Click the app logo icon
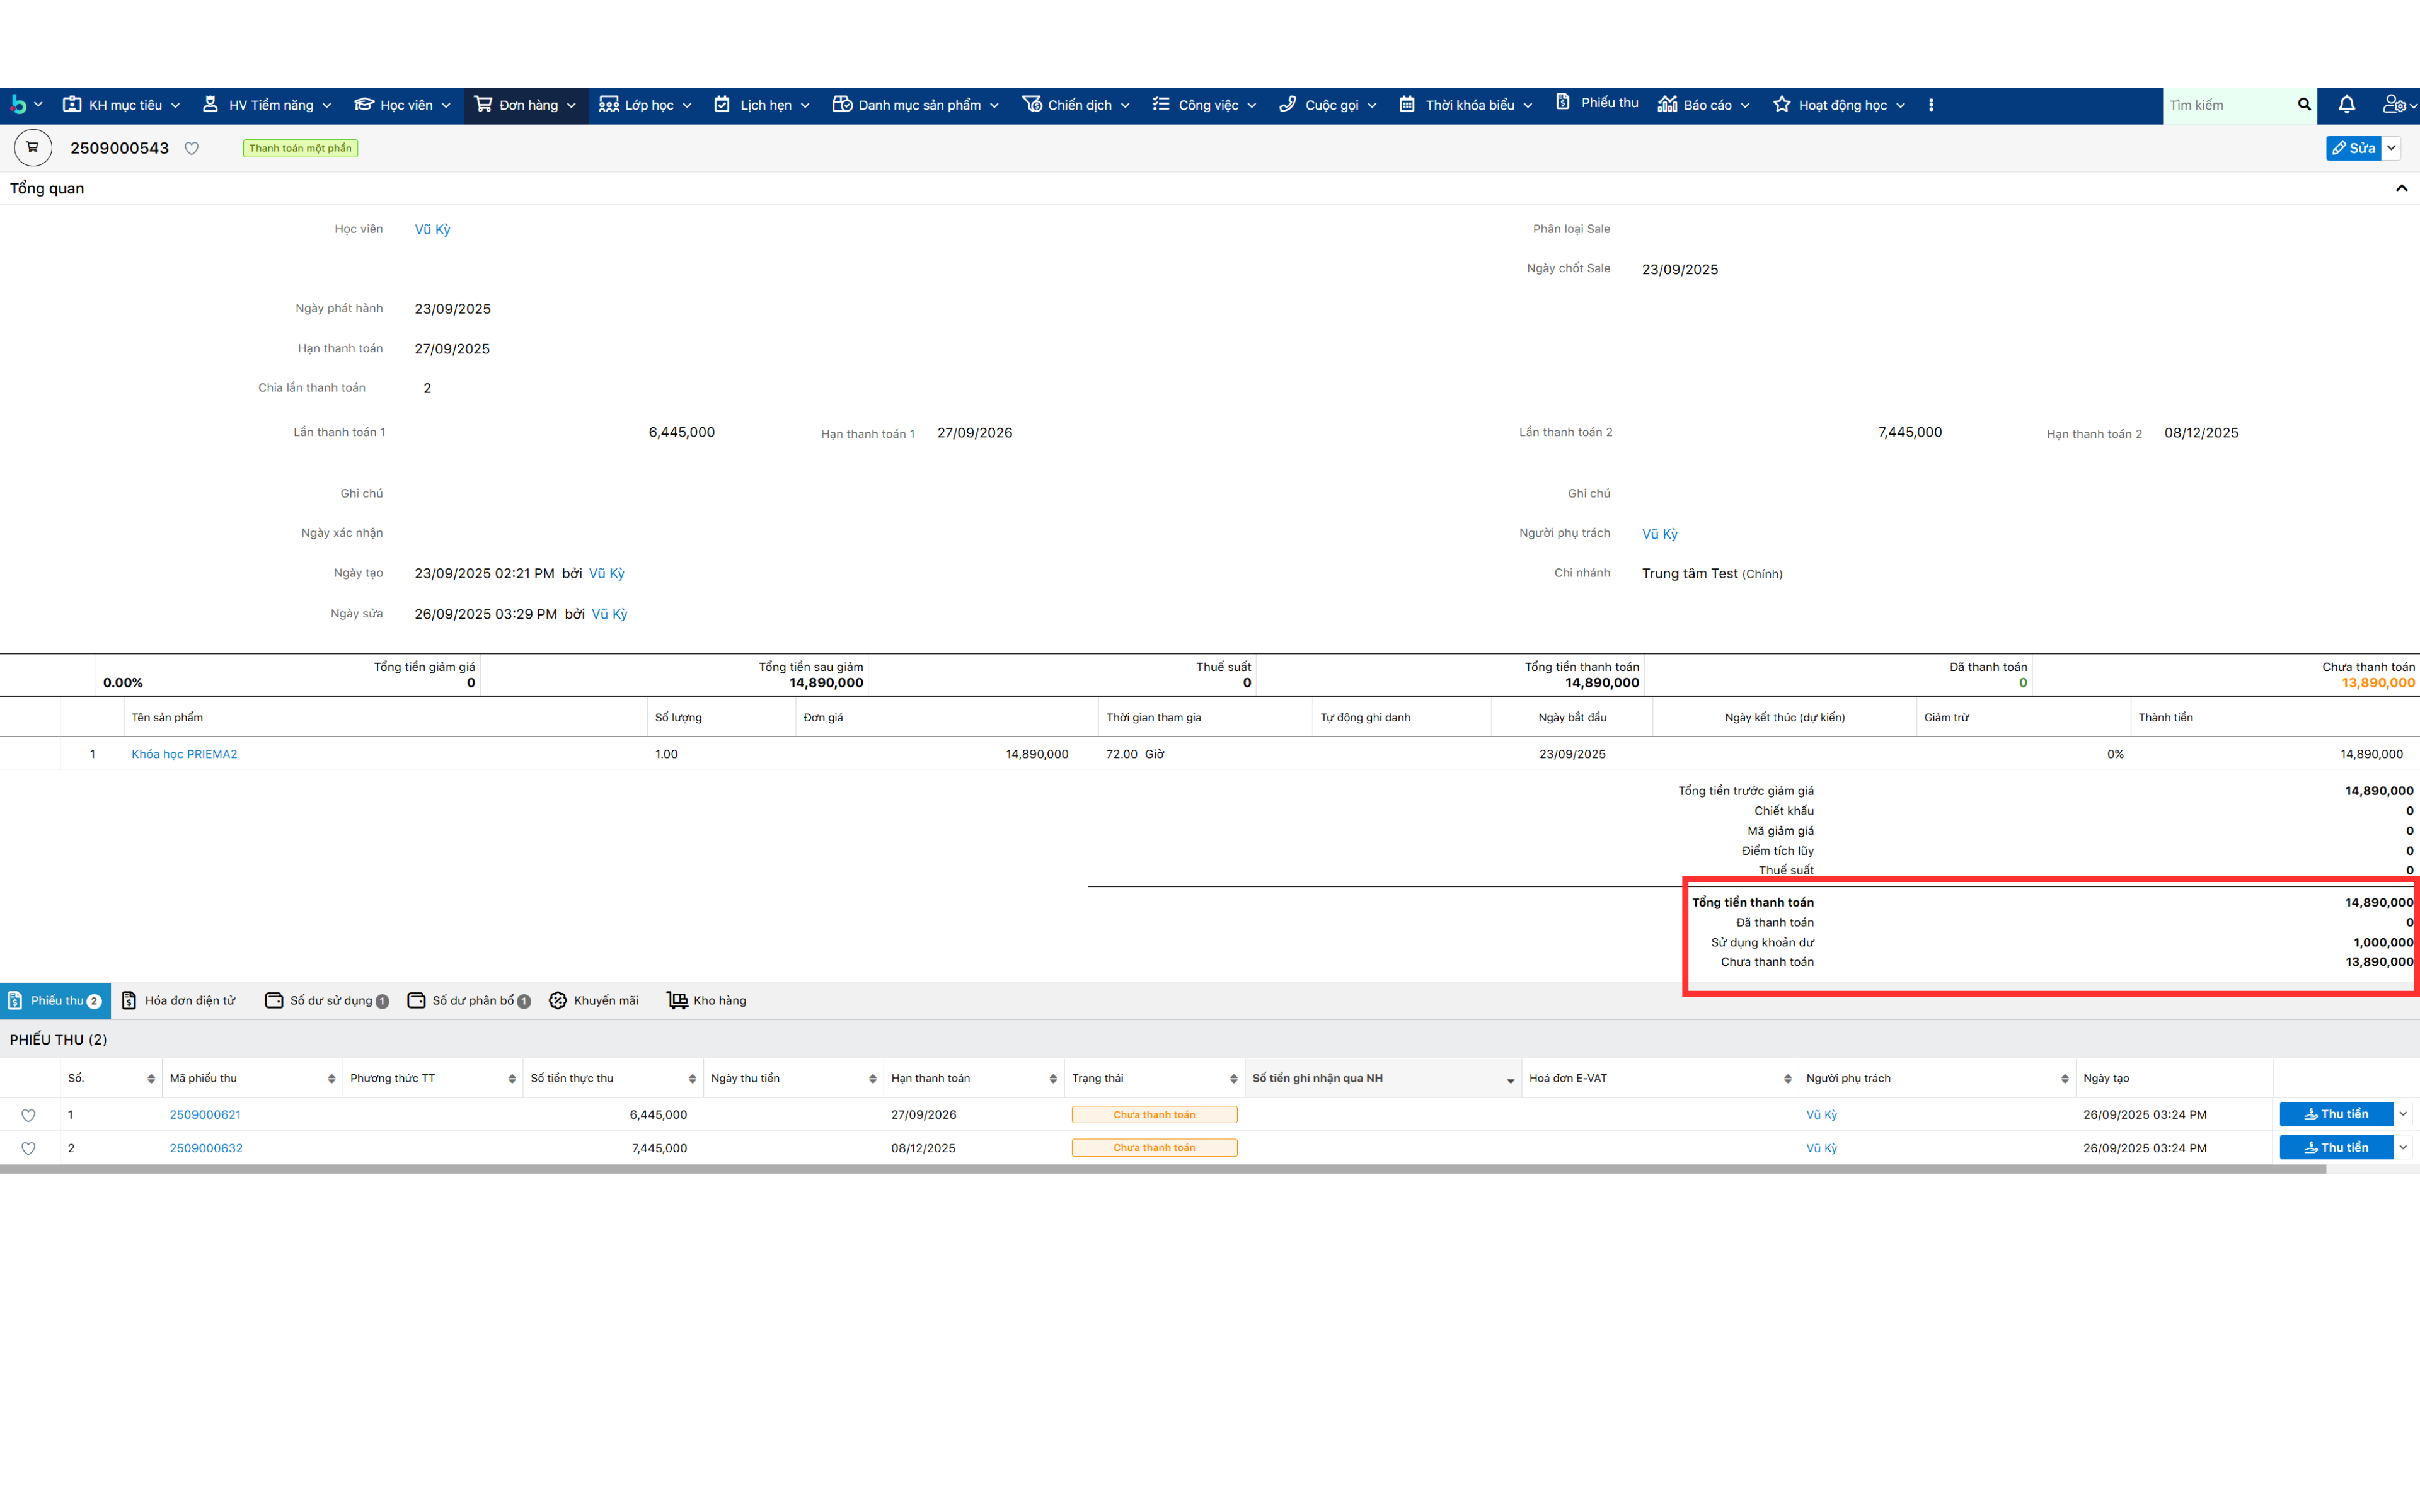The width and height of the screenshot is (2420, 1512). point(18,104)
